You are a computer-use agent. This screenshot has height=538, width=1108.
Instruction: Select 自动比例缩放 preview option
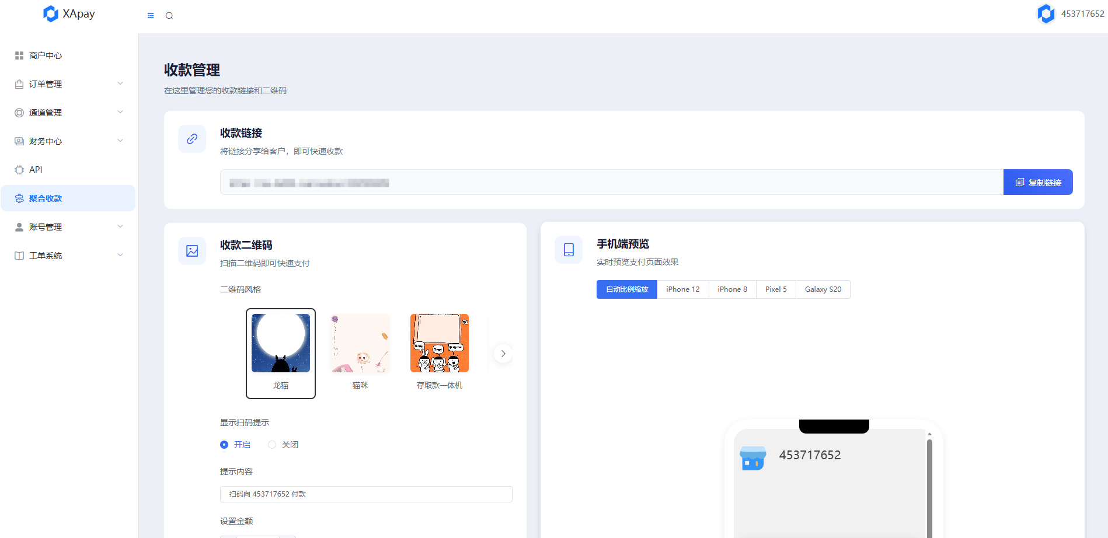(626, 289)
